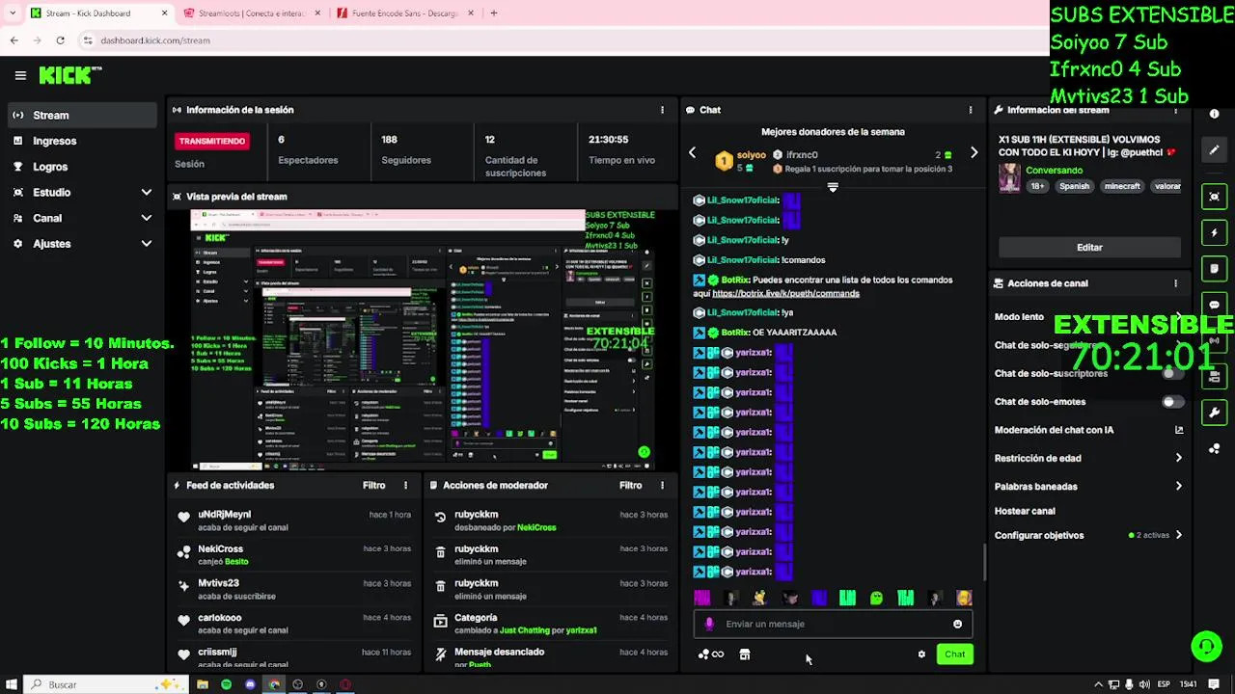Open Palabras baneadas settings
Screen dimensions: 1235x694
[x=1088, y=487]
